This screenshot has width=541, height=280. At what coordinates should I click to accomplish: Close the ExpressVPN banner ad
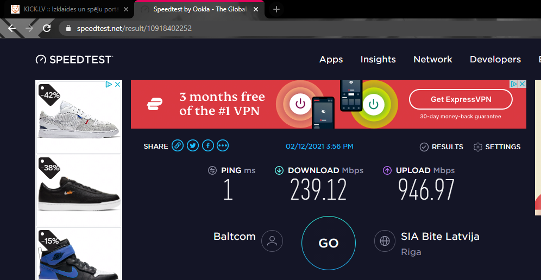click(x=523, y=84)
